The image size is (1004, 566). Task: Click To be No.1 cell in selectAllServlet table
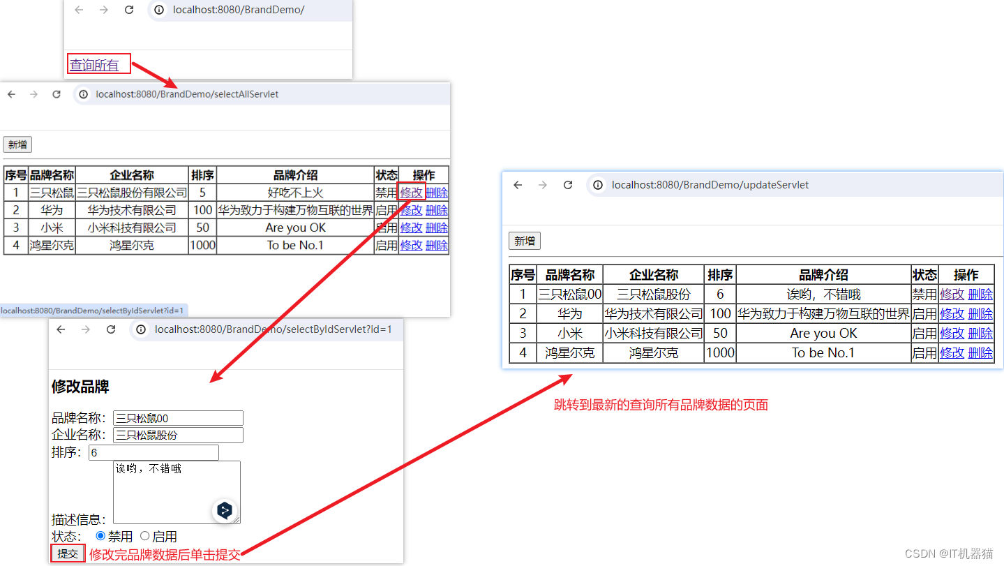tap(295, 245)
